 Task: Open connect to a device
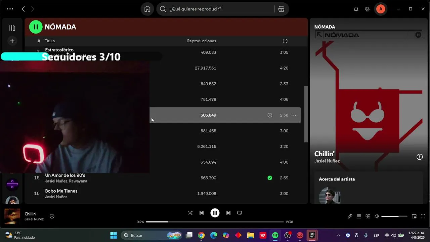pyautogui.click(x=368, y=216)
